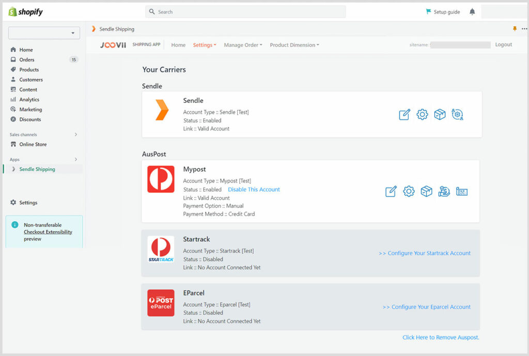Click 'Account Type :: Sendle [Test]' text
529x356 pixels.
point(216,112)
